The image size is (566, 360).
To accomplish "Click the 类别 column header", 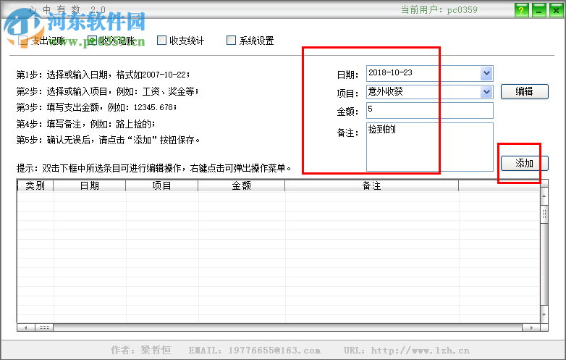I will pyautogui.click(x=35, y=185).
